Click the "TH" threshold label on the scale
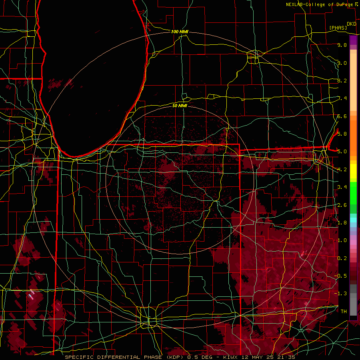Screen dimensions: 360x360 344,312
